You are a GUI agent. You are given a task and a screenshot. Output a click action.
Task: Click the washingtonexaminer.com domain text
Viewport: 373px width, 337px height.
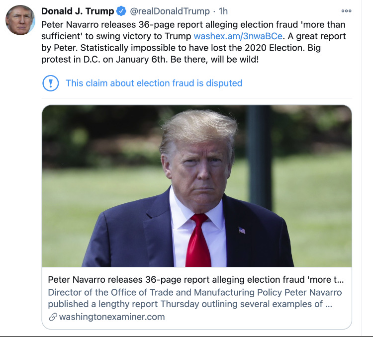[112, 317]
